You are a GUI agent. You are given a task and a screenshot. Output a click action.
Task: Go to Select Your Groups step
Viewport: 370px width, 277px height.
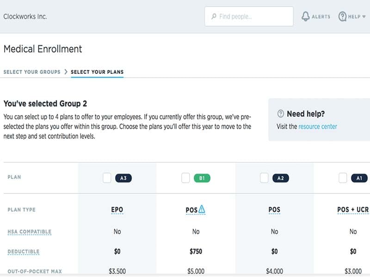coord(32,72)
